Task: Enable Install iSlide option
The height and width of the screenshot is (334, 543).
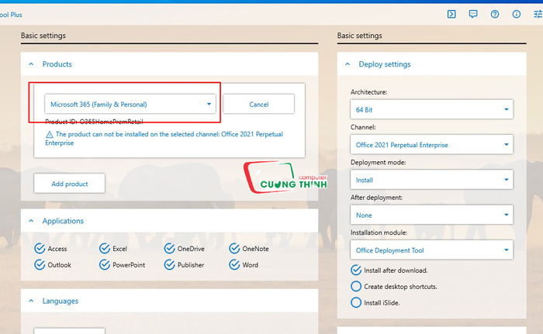Action: click(x=356, y=302)
